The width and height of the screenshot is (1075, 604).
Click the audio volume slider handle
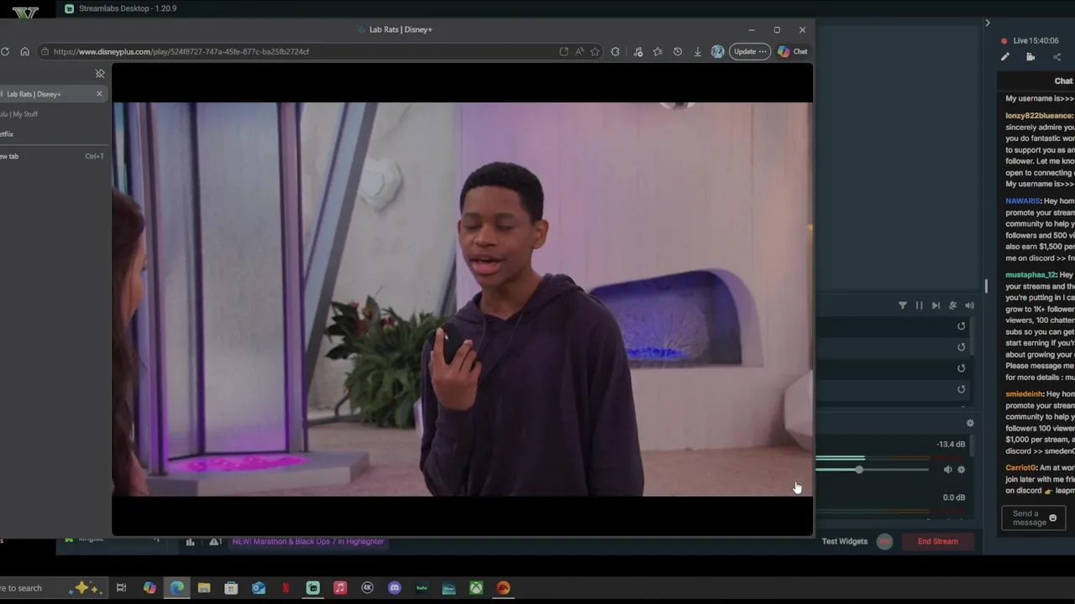(859, 470)
